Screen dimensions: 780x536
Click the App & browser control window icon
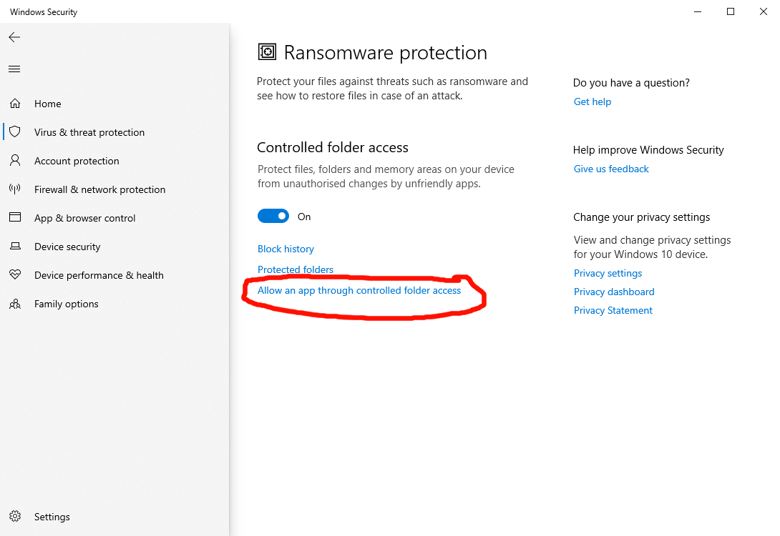pos(15,218)
